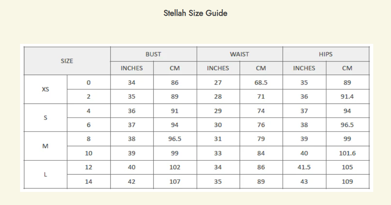This screenshot has height=205, width=391.
Task: Click the CM subheader under HIPS
Action: [x=347, y=68]
